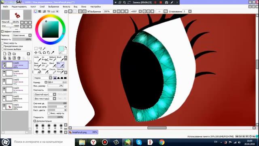This screenshot has height=146, width=259.
Task: Switch to the document tab at bottom
Action: [x=83, y=132]
